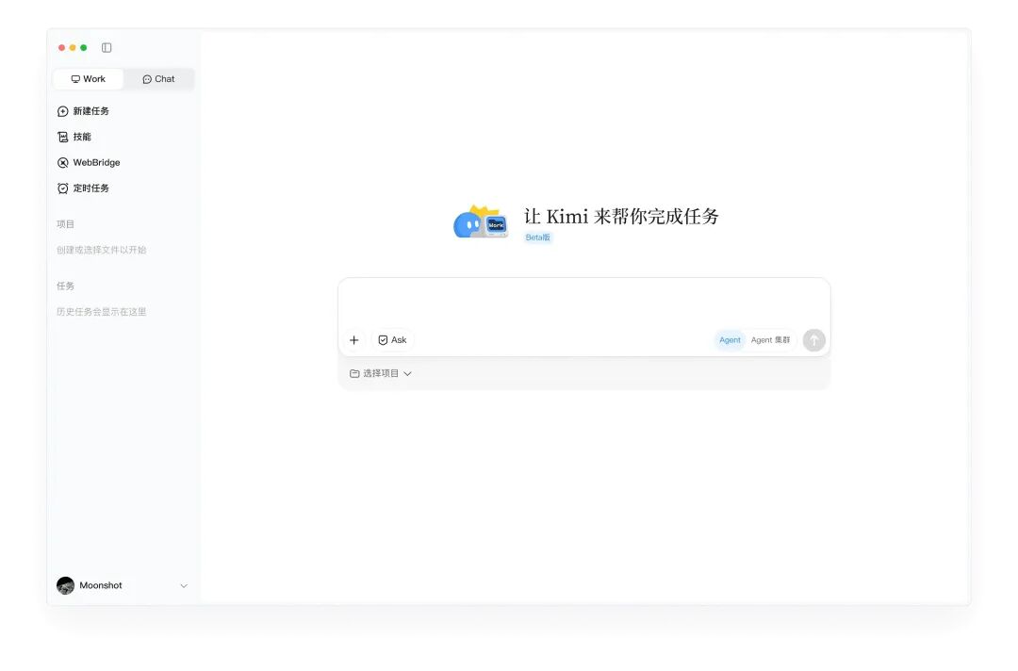Click the send arrow button
The width and height of the screenshot is (1018, 671).
(814, 340)
